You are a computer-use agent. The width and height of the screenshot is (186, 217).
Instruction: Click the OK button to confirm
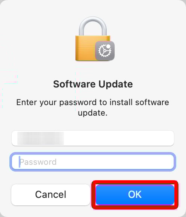(135, 194)
